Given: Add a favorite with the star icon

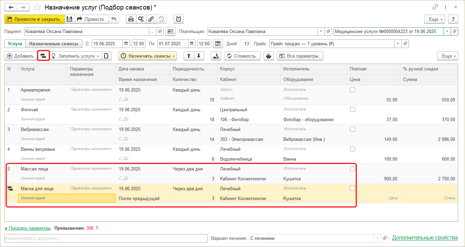Looking at the screenshot, I should pos(38,7).
